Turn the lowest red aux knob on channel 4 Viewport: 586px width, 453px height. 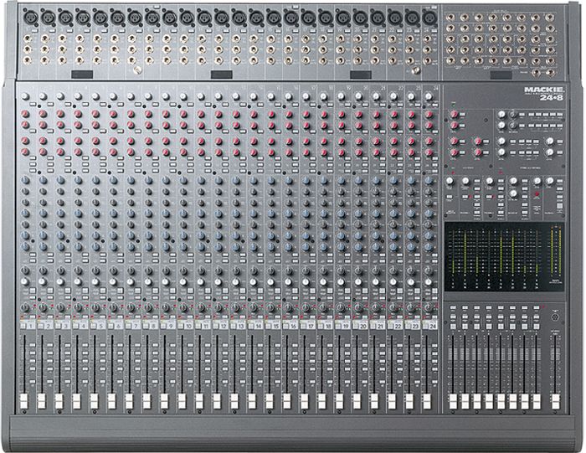78,152
